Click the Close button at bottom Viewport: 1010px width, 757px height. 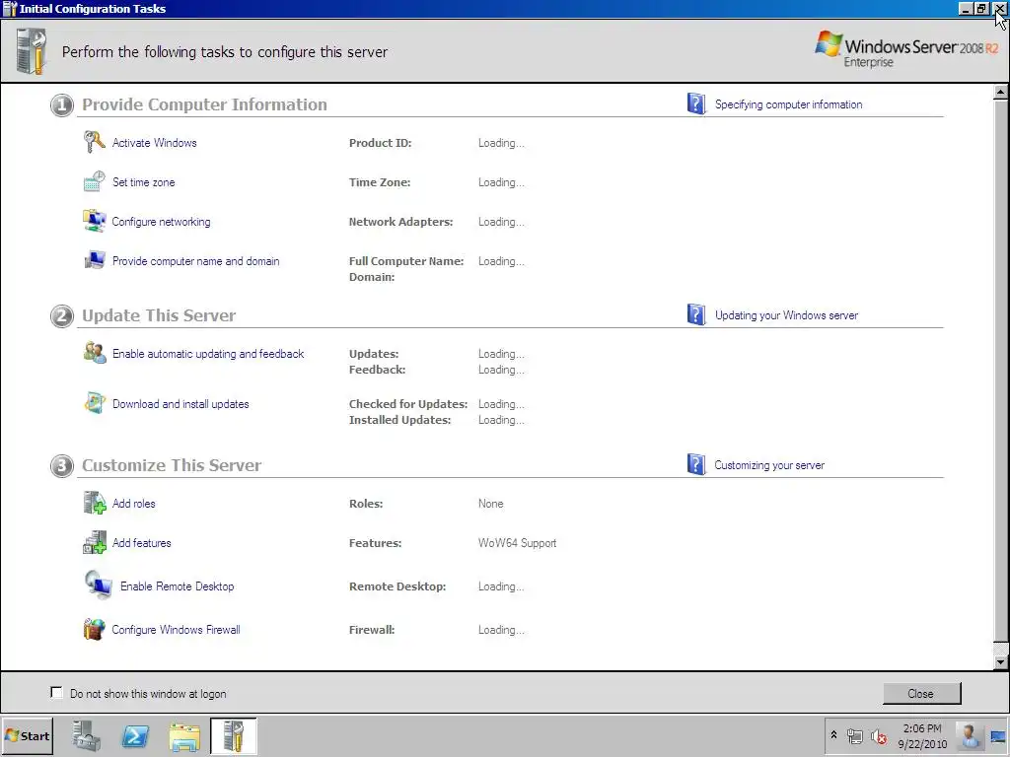pos(921,693)
